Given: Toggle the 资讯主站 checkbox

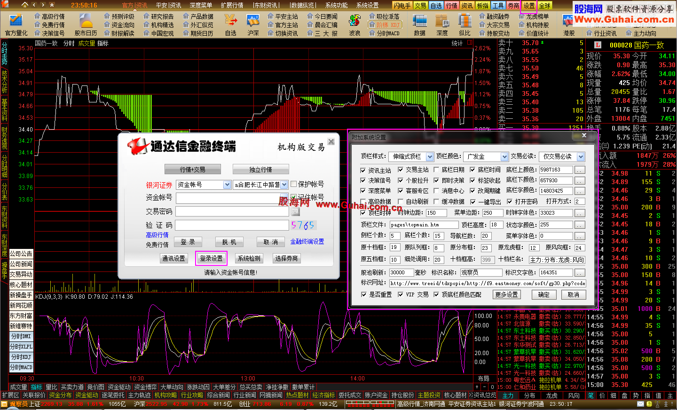Looking at the screenshot, I should click(x=363, y=170).
